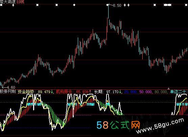Click the 股旁网制 indicator name

(x=8, y=92)
